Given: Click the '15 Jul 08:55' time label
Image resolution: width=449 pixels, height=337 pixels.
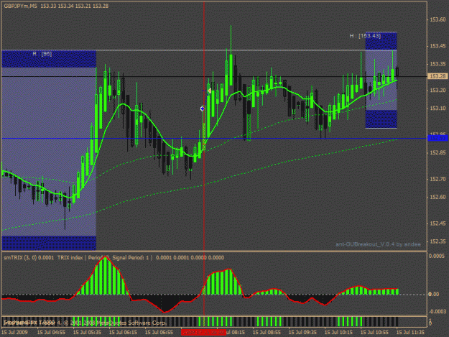Looking at the screenshot, I should (267, 332).
